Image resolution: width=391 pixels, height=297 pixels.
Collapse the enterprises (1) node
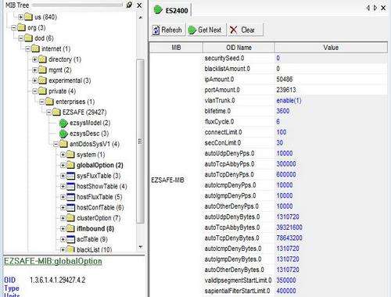point(41,102)
